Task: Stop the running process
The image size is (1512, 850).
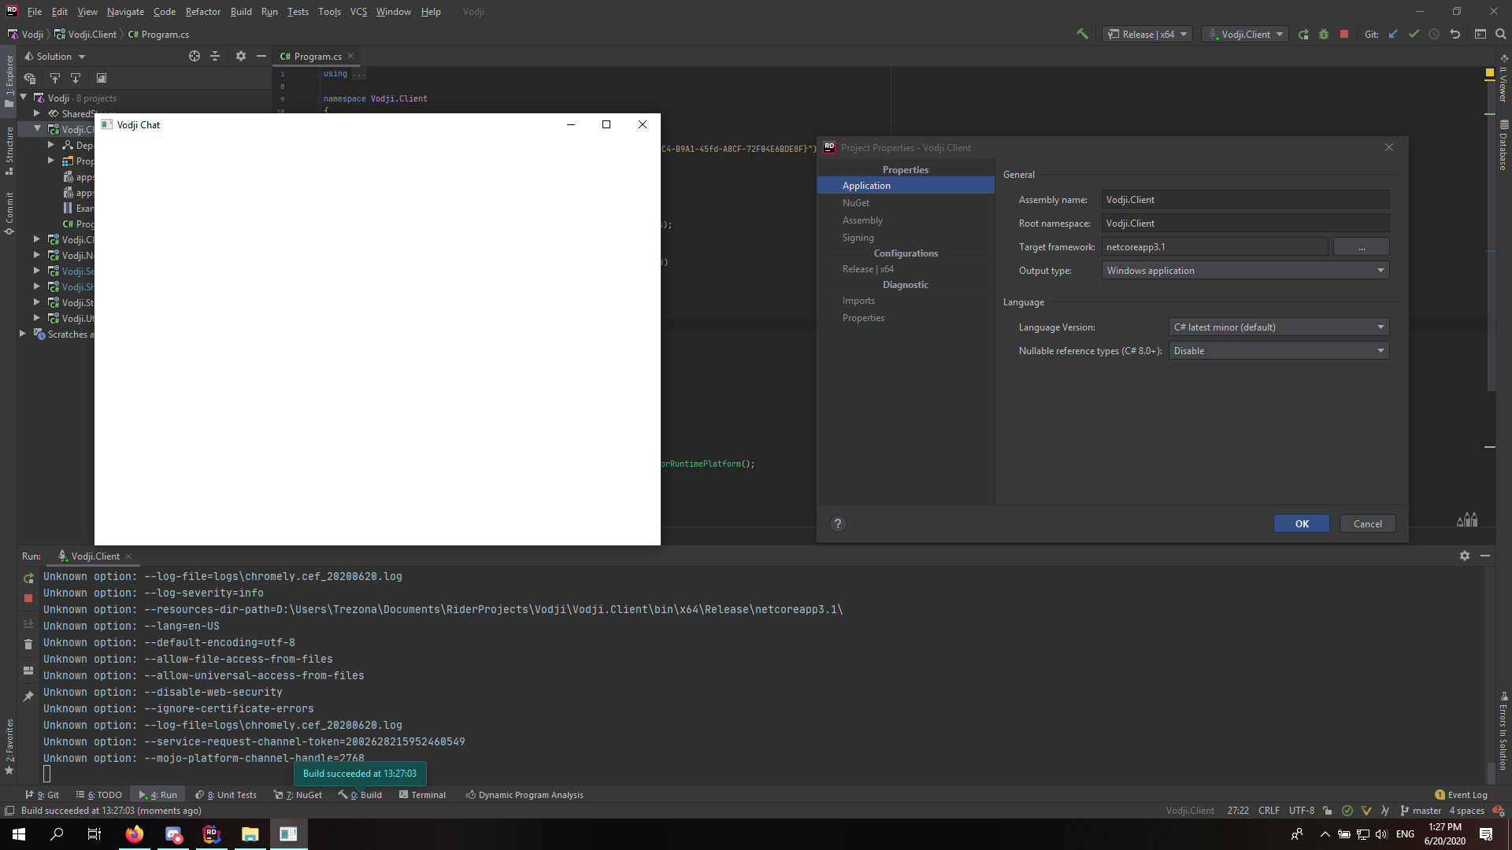Action: 1344,34
